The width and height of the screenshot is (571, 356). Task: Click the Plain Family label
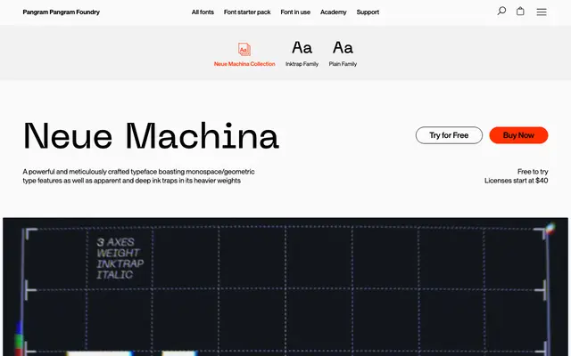click(343, 64)
